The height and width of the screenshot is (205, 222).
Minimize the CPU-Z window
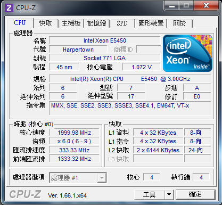point(172,6)
